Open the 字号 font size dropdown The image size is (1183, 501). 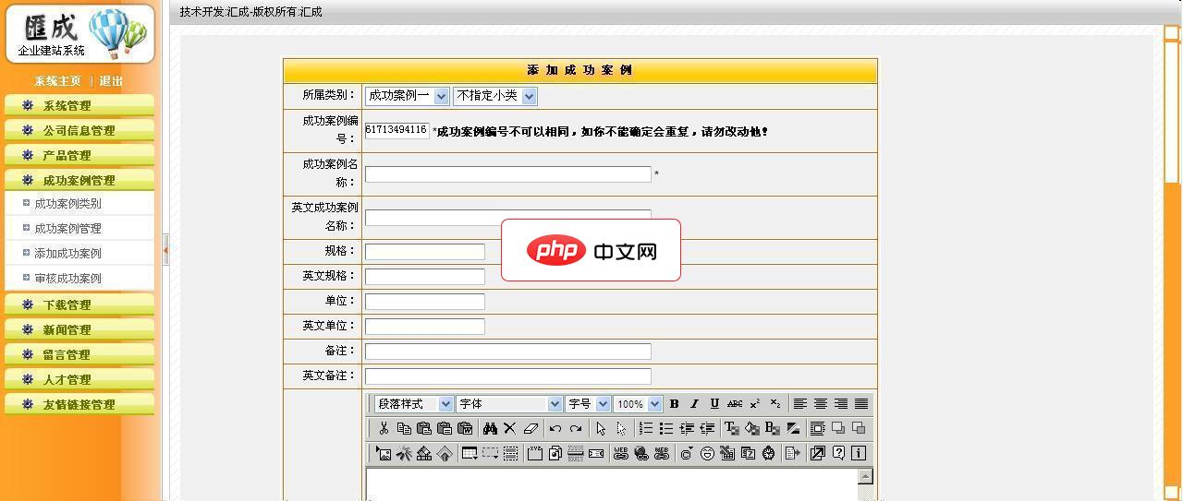click(588, 403)
